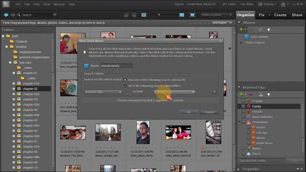This screenshot has height=172, width=306.
Task: Click OK in New Smart Album dialog
Action: [189, 112]
